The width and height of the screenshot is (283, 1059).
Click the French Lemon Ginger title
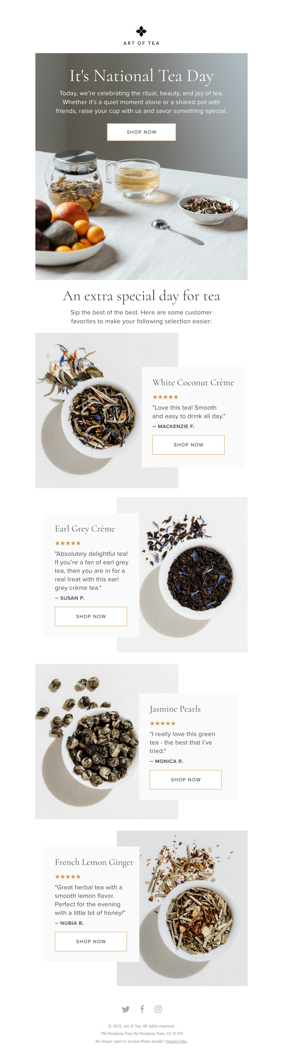(x=94, y=862)
